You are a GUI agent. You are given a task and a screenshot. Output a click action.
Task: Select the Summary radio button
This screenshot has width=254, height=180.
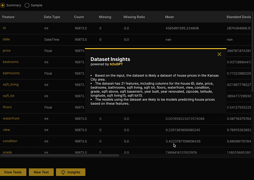point(3,5)
